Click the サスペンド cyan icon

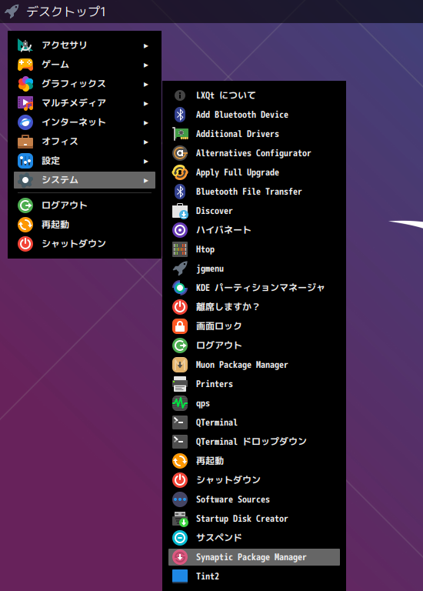(x=180, y=538)
